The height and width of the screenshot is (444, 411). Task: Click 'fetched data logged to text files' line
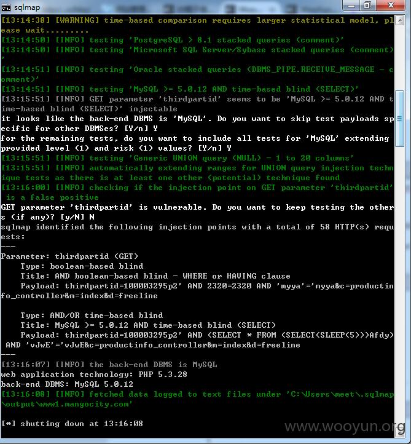tap(197, 394)
